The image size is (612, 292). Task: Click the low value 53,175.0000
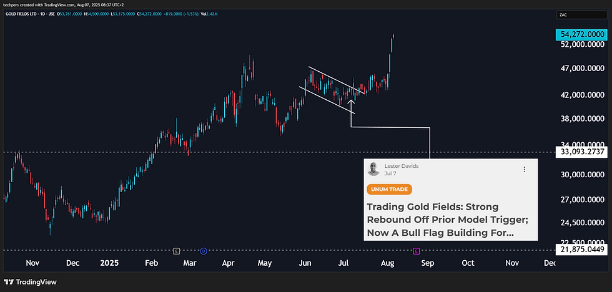[x=124, y=14]
